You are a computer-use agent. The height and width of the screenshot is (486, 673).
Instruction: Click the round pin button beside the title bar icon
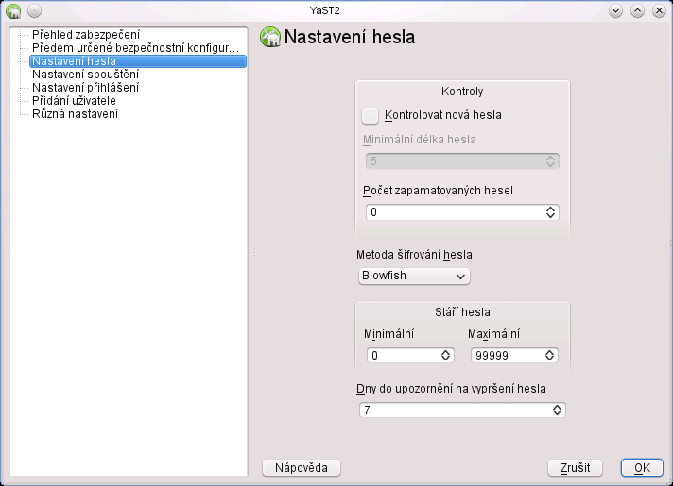pos(34,10)
